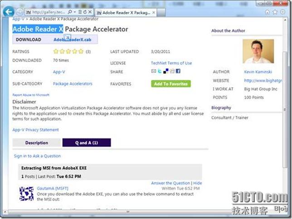Image resolution: width=292 pixels, height=219 pixels.
Task: Stop loading with the address bar X
Action: point(90,12)
